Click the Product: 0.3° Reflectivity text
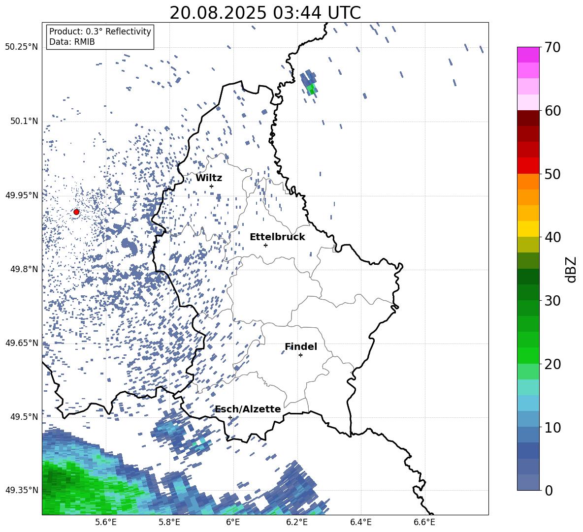583x532 pixels. coord(100,31)
